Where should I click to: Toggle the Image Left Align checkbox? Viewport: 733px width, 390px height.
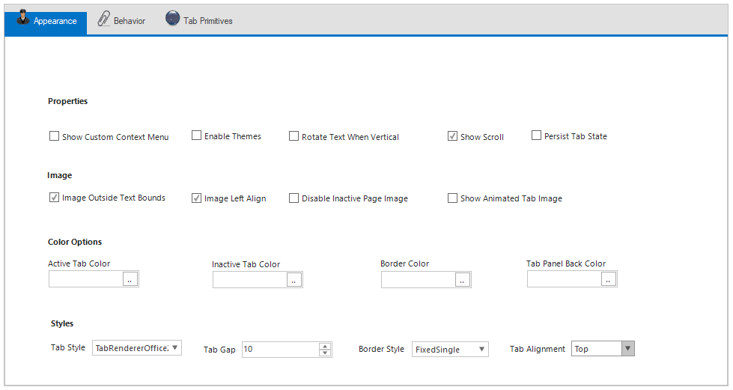(196, 198)
